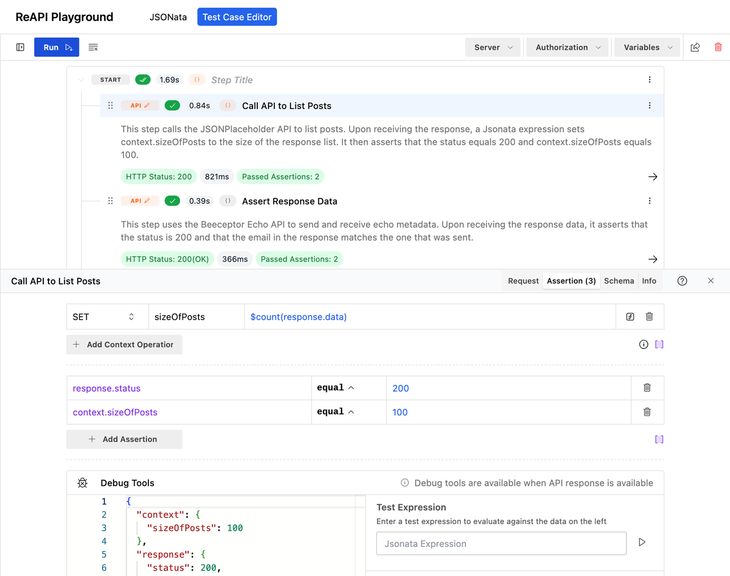Click purple brackets icon beside Add Context Operator

point(659,344)
